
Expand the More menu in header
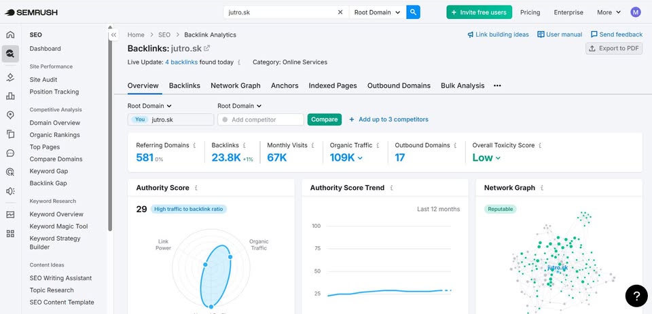point(609,12)
